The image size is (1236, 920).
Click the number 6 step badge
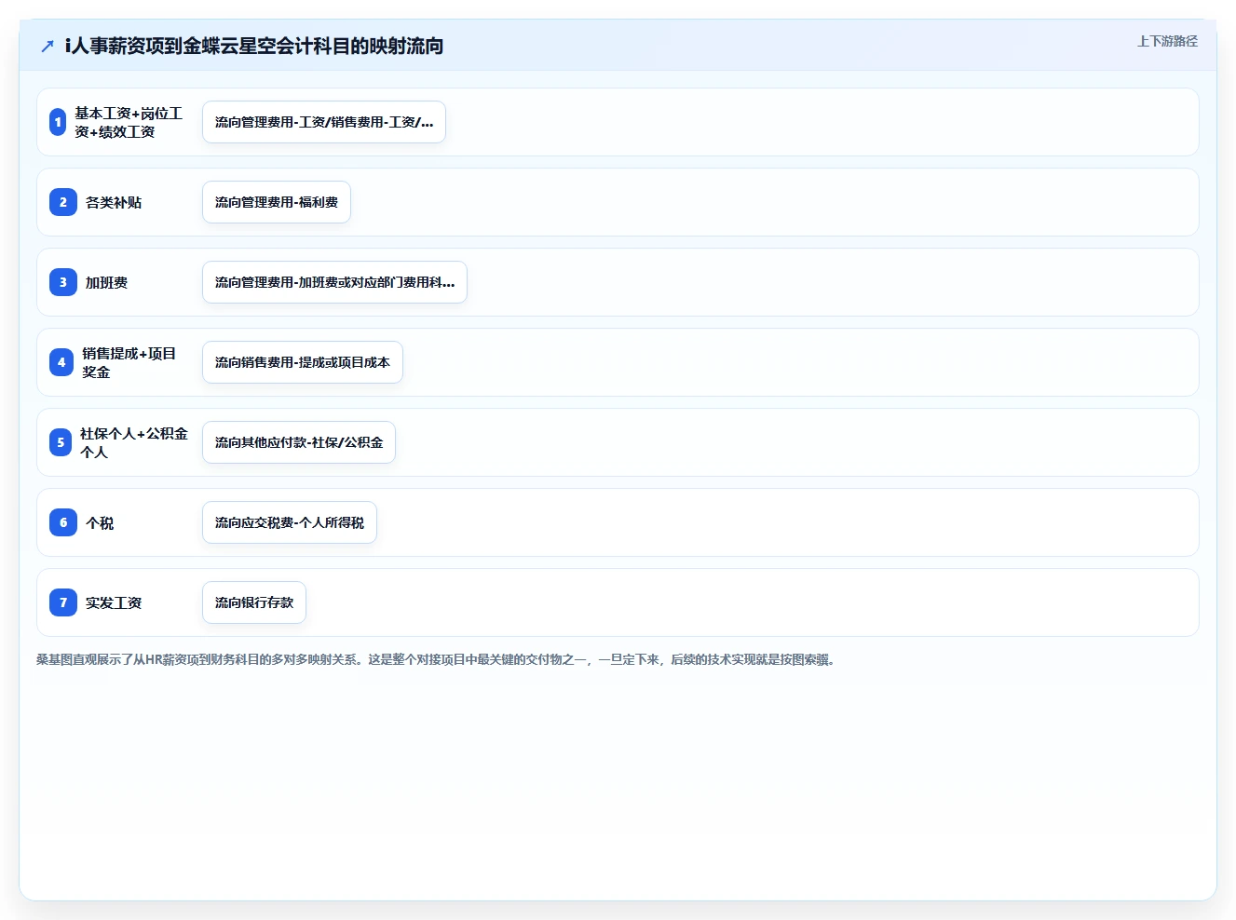click(x=63, y=522)
